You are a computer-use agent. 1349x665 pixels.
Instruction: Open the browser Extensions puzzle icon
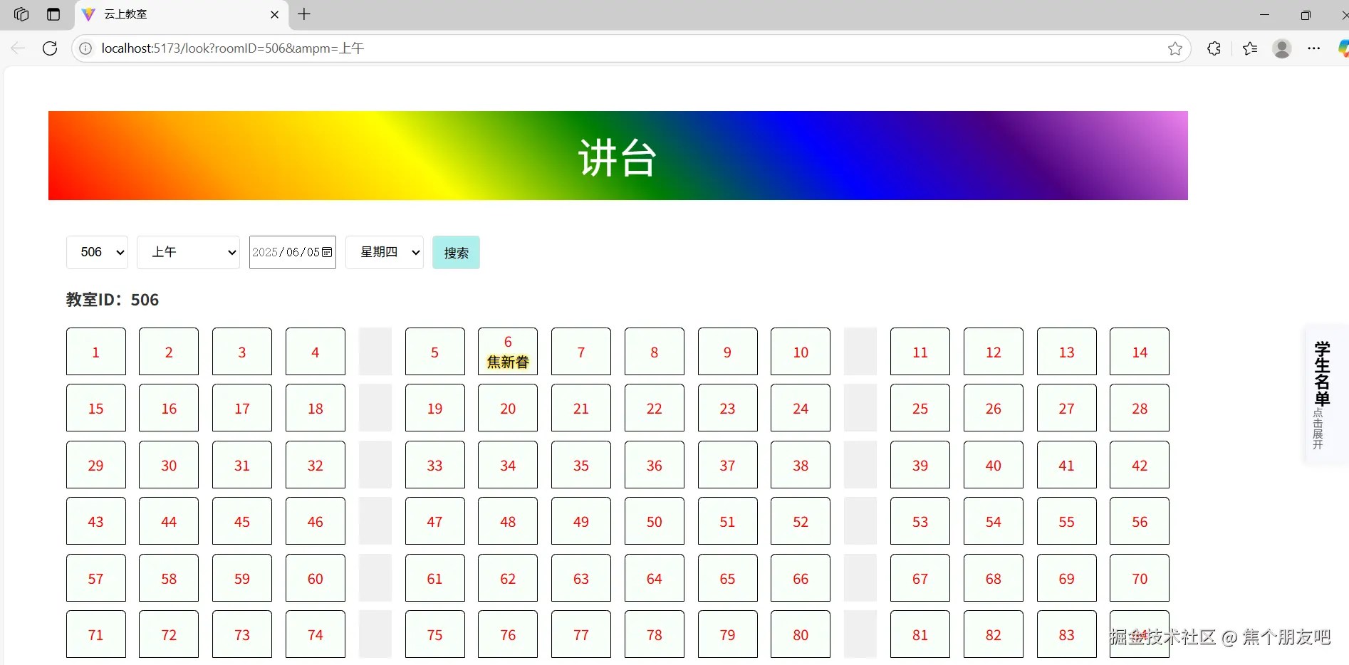coord(1213,48)
